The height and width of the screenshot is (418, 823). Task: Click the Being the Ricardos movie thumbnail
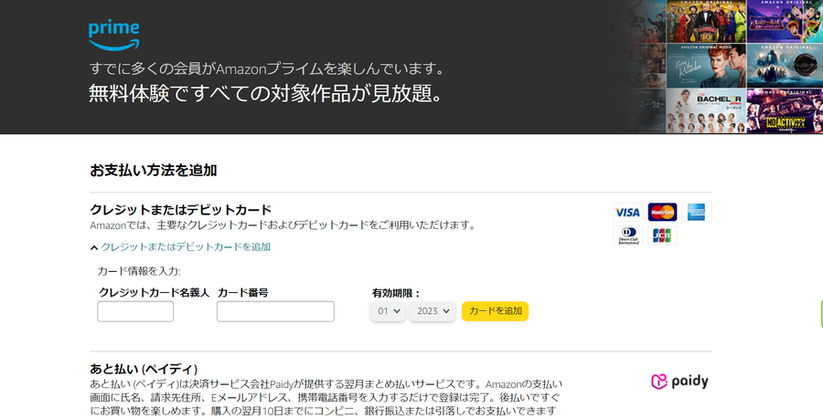click(706, 66)
